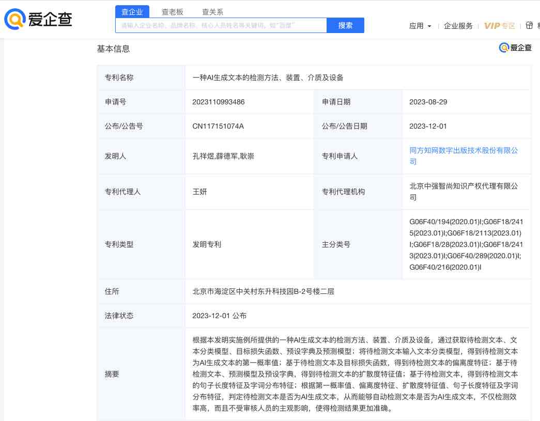Viewport: 540px width, 421px height.
Task: Select publication number CN117151074A
Action: click(218, 126)
